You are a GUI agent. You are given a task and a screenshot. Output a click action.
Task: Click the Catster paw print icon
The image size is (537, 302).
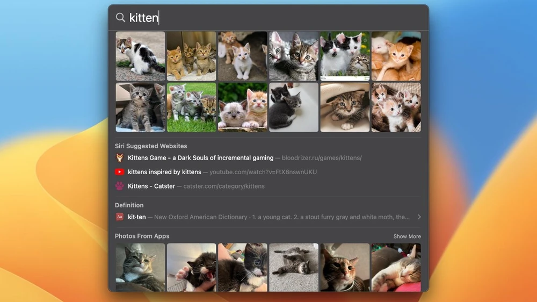pos(119,186)
